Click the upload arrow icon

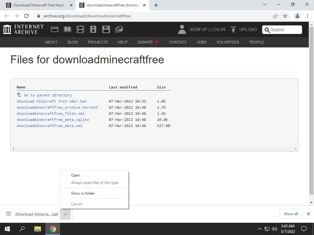(x=233, y=29)
